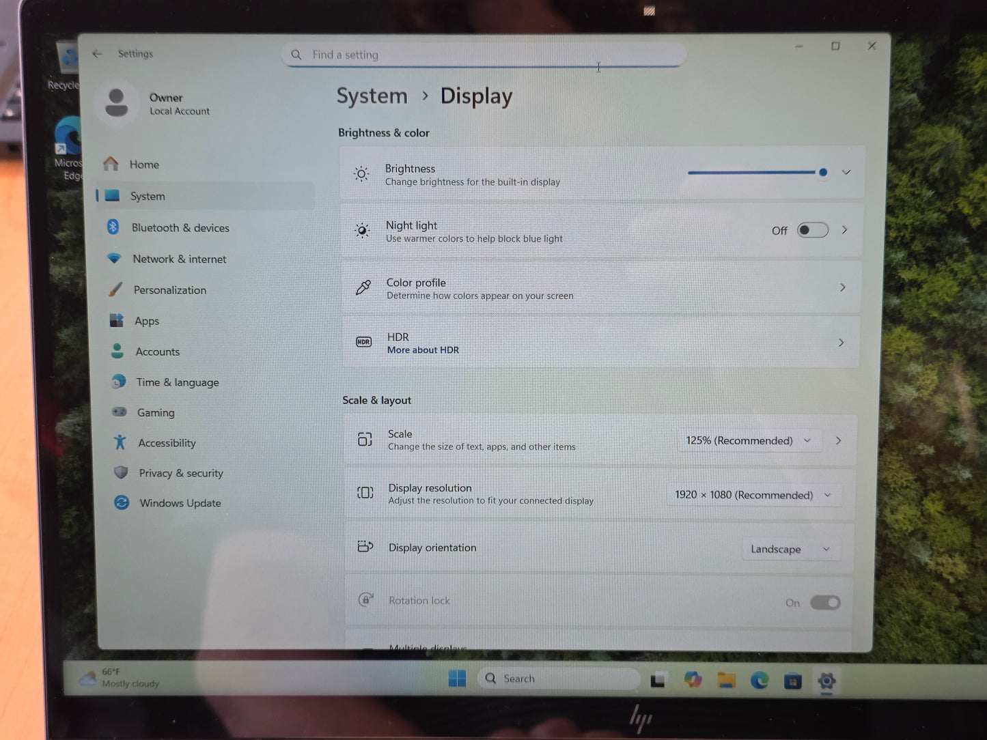Open Windows Update settings
This screenshot has height=740, width=987.
pyautogui.click(x=180, y=503)
